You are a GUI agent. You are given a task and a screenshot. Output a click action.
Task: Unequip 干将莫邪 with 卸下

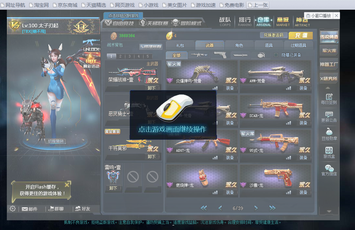152,157
